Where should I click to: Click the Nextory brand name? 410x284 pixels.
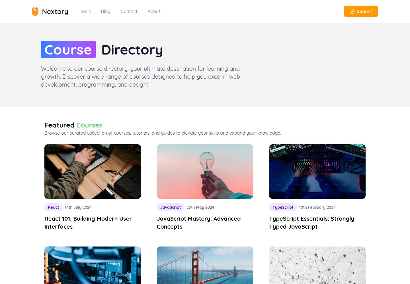coord(55,12)
